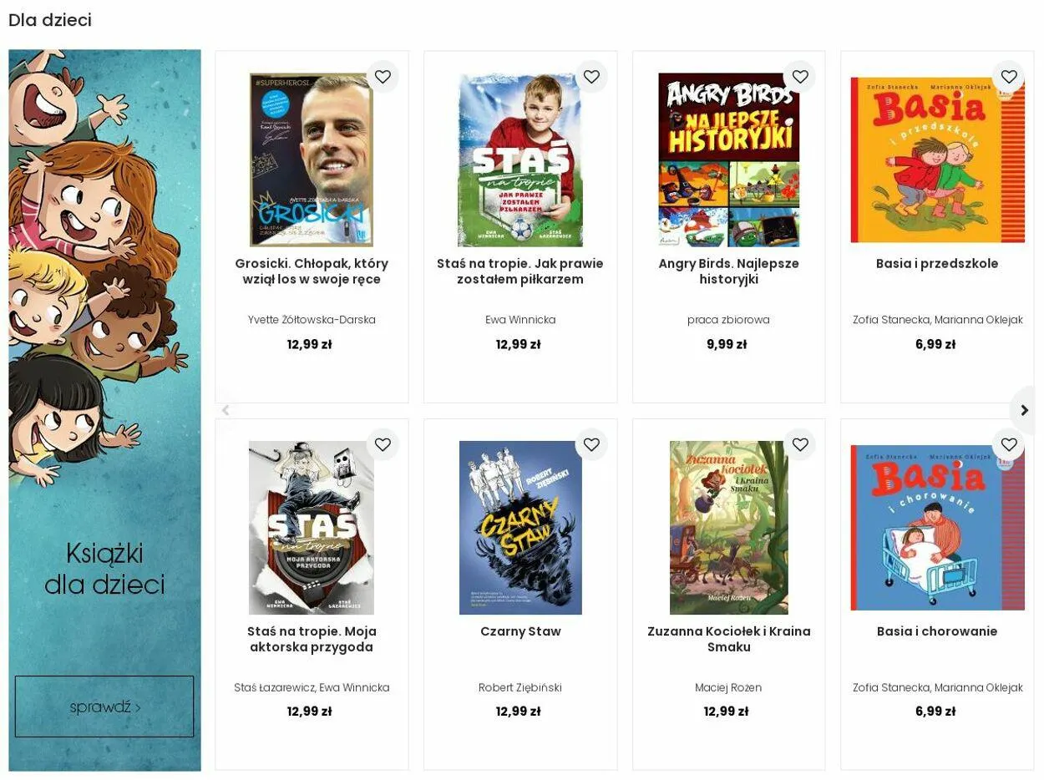This screenshot has width=1044, height=780.
Task: Open title Zuzanna Kociołek i Kraina Smaku
Action: pyautogui.click(x=729, y=639)
